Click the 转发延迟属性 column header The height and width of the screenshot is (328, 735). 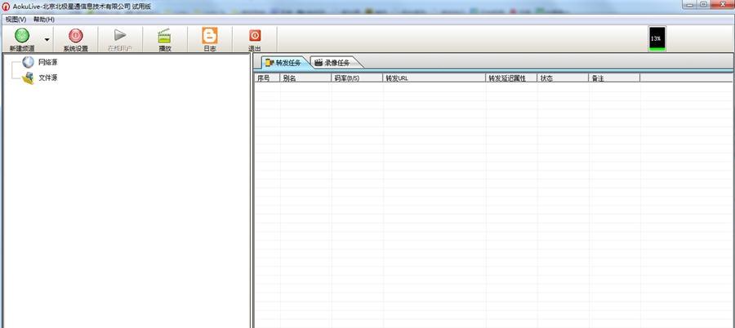tap(511, 78)
